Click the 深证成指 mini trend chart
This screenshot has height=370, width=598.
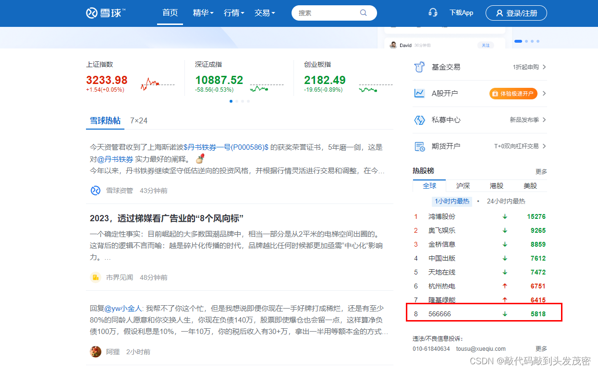pos(267,88)
